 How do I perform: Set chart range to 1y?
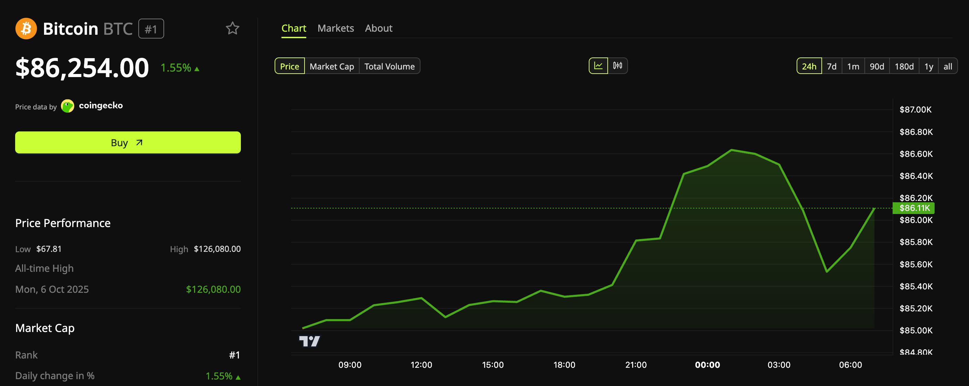click(x=928, y=66)
